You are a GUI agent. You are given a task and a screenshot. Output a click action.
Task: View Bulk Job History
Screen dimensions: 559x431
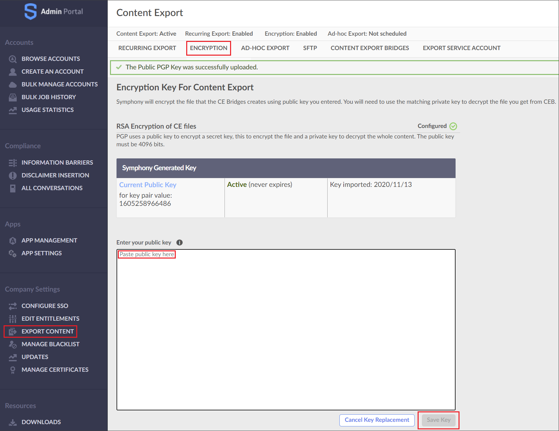click(49, 97)
